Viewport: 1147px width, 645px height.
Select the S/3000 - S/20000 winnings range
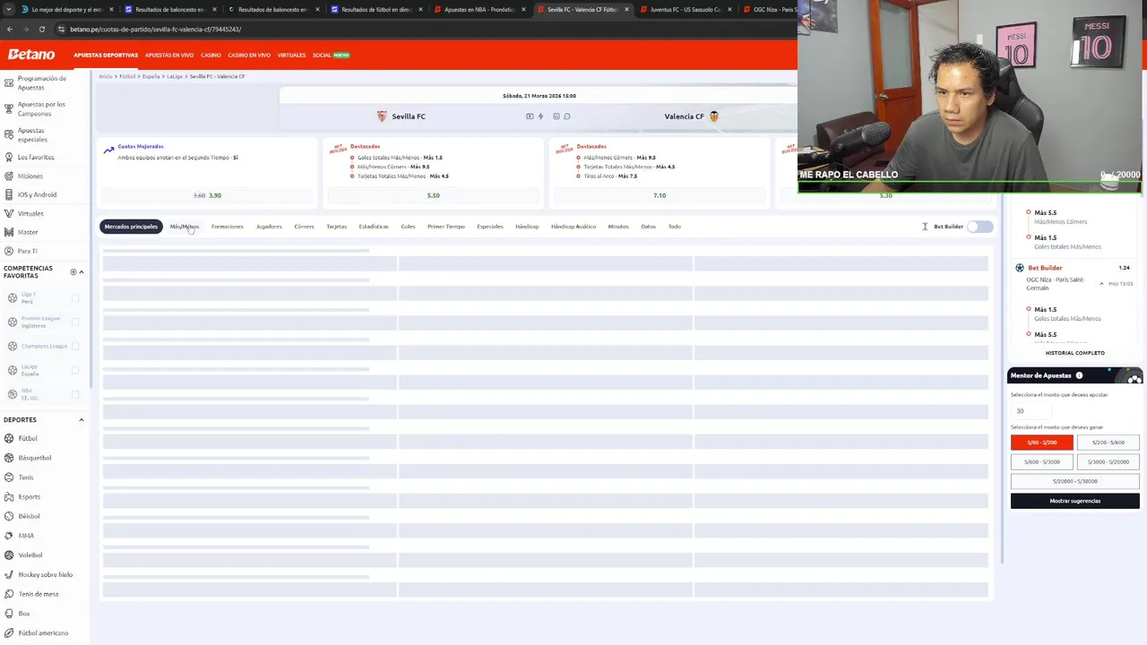pyautogui.click(x=1108, y=462)
